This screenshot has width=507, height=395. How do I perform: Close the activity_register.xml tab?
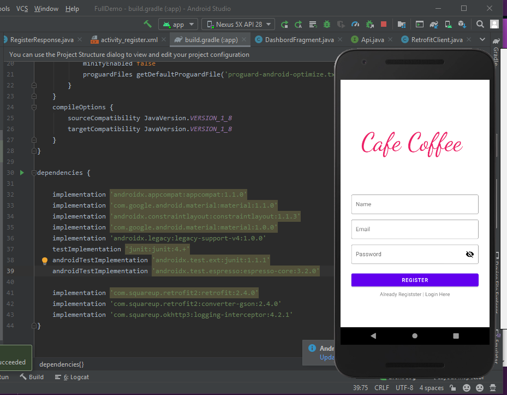pyautogui.click(x=164, y=39)
